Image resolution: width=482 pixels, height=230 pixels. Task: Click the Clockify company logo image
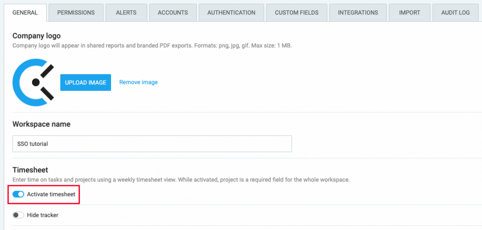[33, 82]
